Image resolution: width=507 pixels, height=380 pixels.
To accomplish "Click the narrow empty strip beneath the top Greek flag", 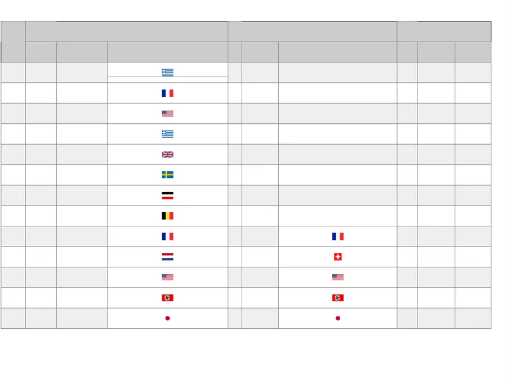I will tap(167, 80).
